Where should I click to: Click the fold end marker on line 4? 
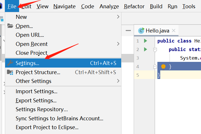[155, 66]
